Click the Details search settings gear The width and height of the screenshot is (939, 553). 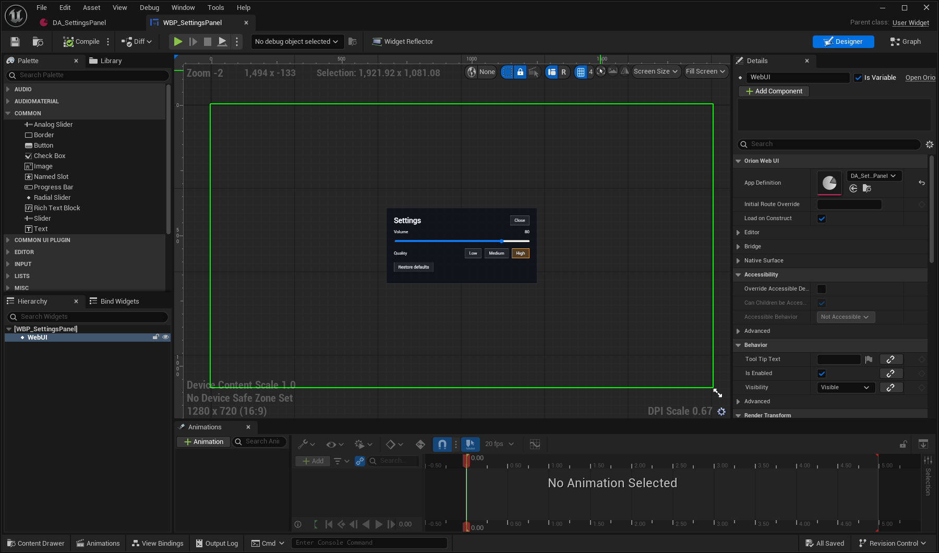point(930,145)
